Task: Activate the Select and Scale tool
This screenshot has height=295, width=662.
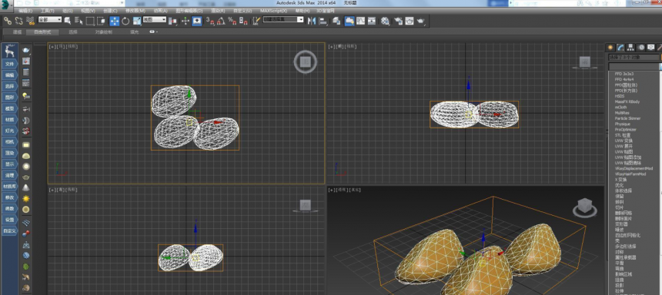Action: [x=137, y=21]
